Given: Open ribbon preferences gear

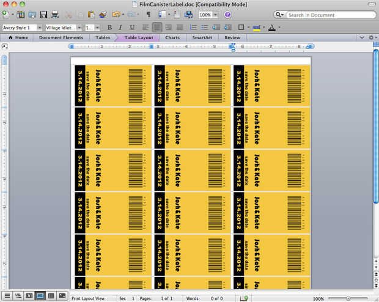Looking at the screenshot, I should (x=371, y=37).
